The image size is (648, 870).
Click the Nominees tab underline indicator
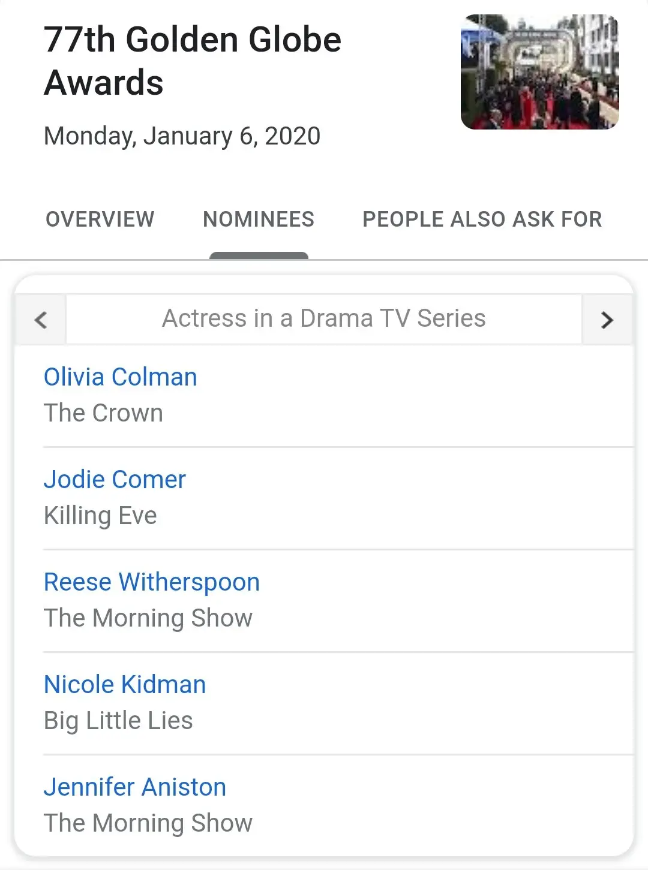click(x=259, y=256)
